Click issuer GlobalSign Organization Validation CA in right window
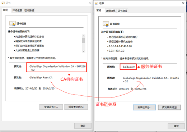 click(x=151, y=79)
